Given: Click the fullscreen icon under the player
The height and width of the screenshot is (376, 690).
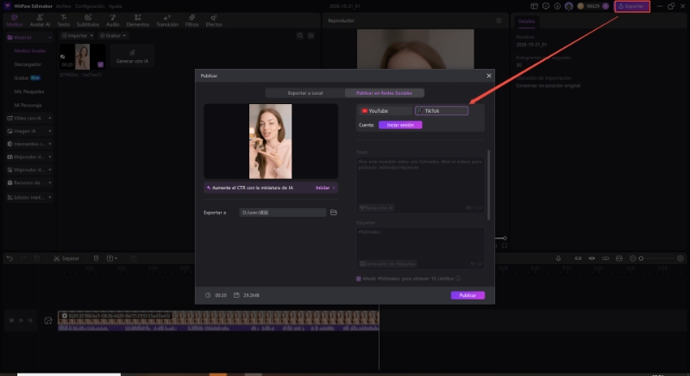Looking at the screenshot, I should point(505,246).
